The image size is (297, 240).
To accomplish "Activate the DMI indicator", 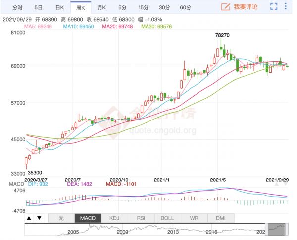I will tap(221, 218).
